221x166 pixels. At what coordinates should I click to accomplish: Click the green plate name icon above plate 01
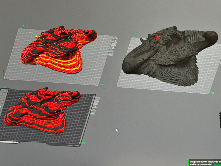tap(22, 26)
